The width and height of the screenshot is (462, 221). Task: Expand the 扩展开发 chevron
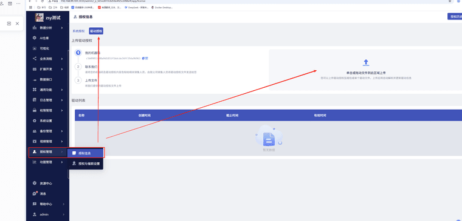click(62, 69)
